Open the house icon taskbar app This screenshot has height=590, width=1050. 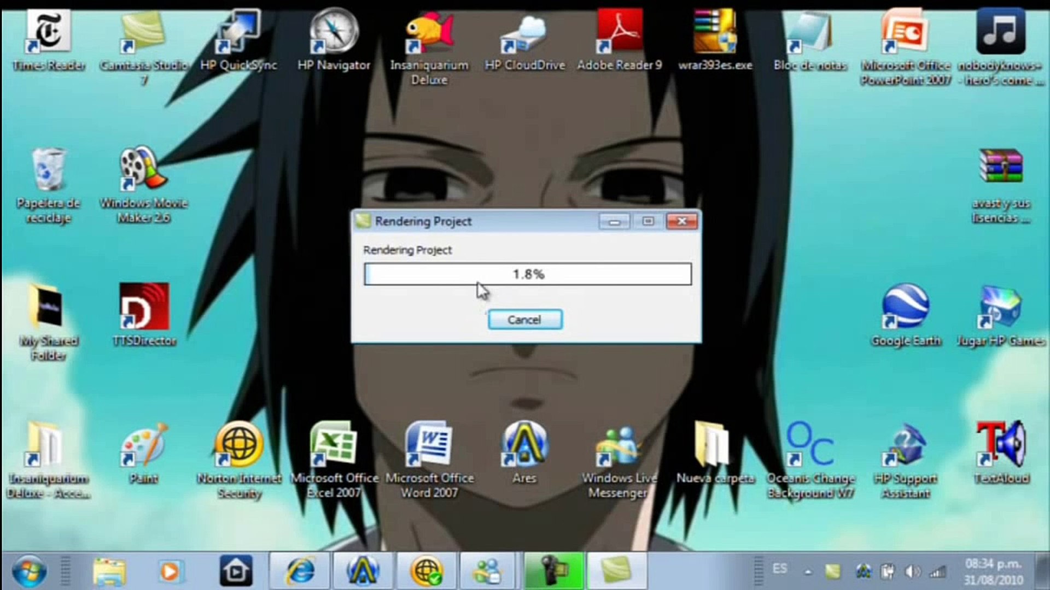pos(236,571)
